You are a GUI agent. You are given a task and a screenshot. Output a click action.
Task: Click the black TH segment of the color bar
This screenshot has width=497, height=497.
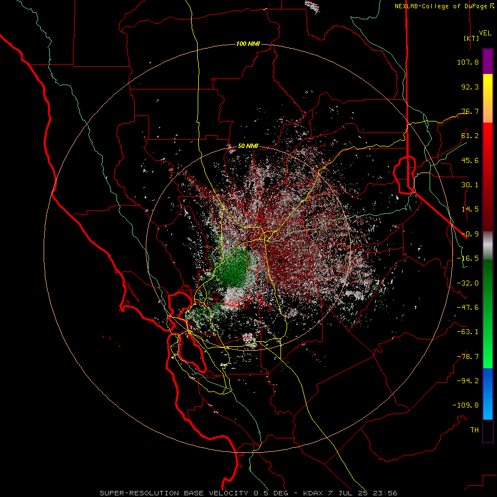(x=488, y=431)
